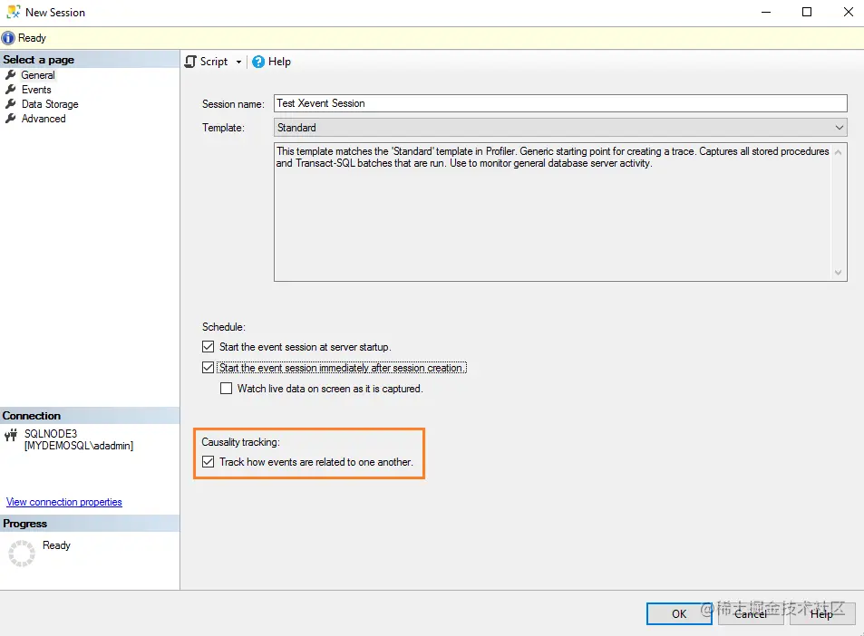Click the Progress section header

pyautogui.click(x=24, y=523)
